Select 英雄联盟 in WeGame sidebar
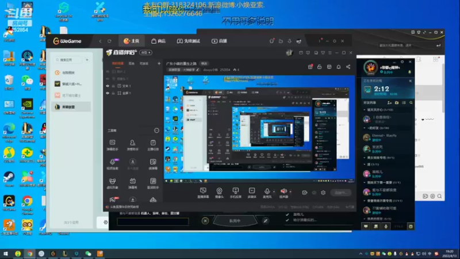 [71, 107]
